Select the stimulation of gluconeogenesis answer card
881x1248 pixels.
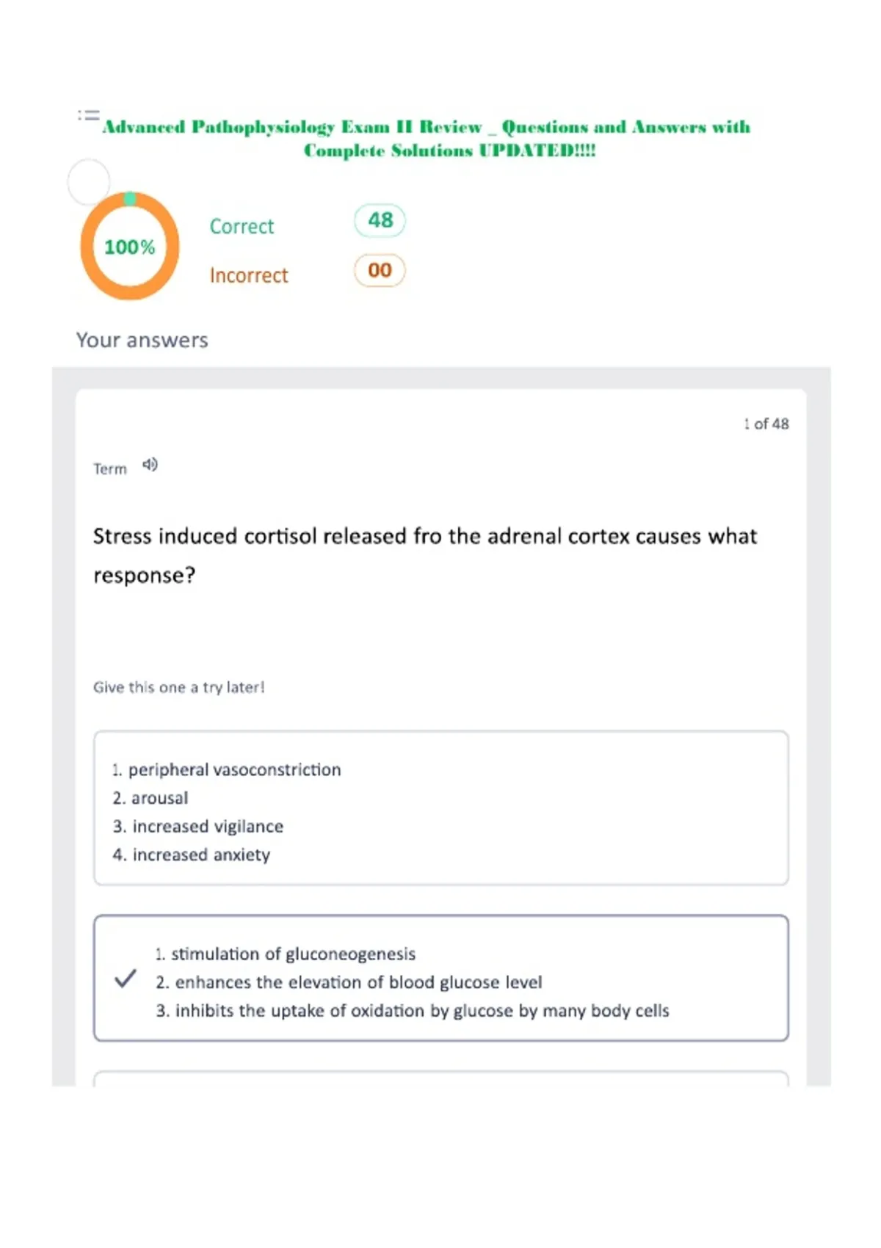coord(441,978)
